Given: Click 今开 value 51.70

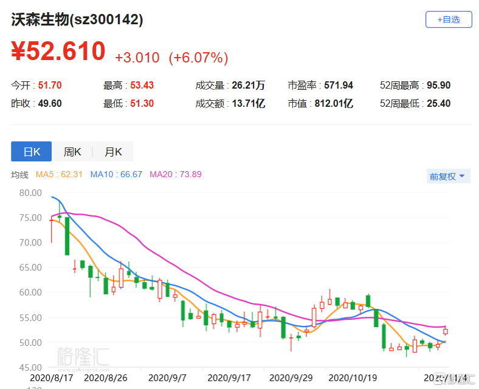Looking at the screenshot, I should pos(50,85).
